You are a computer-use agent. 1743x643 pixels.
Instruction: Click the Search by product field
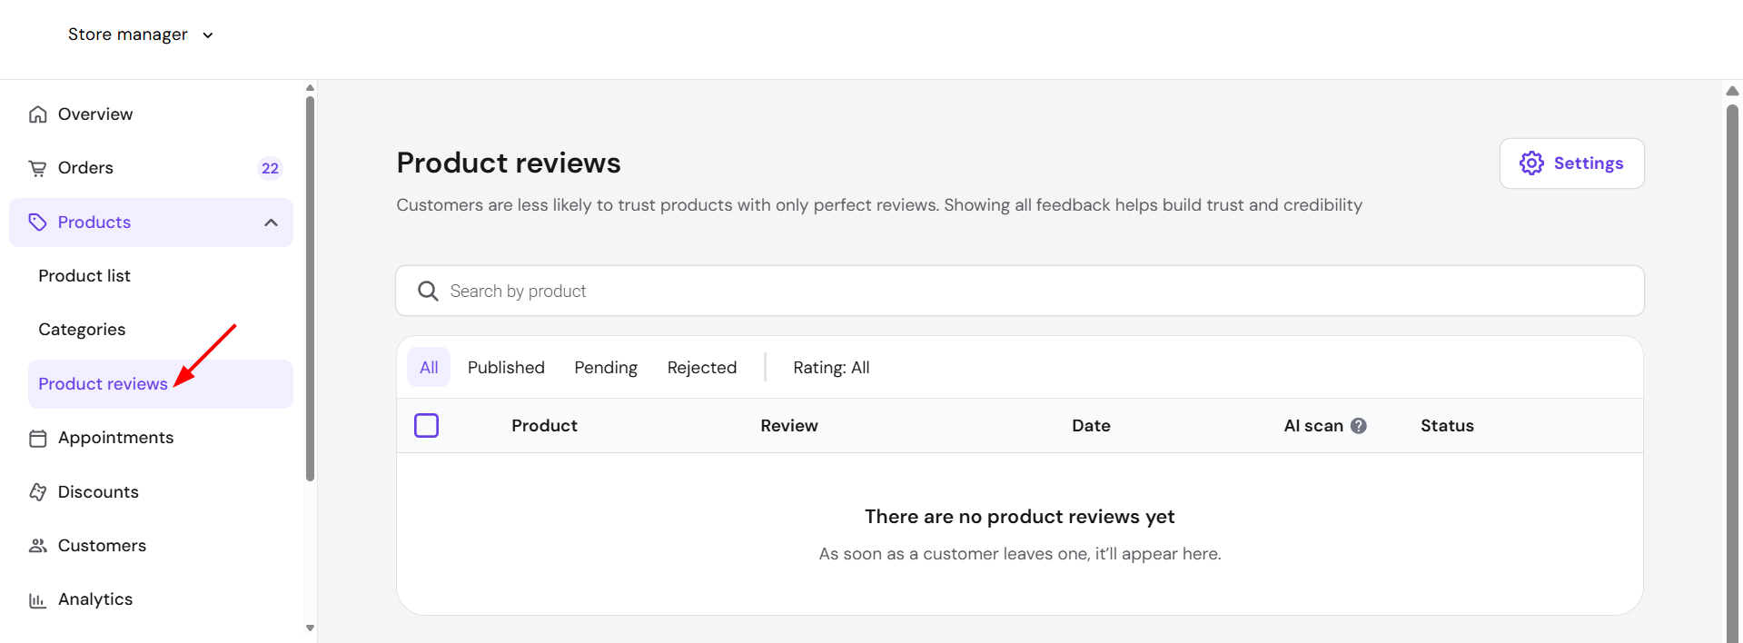pos(1019,291)
